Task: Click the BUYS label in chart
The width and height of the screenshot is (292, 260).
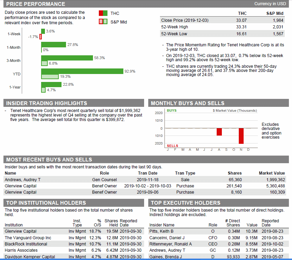Action: [x=172, y=111]
